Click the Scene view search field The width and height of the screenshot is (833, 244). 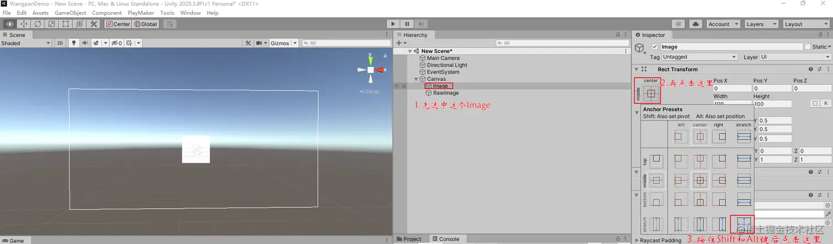coord(346,43)
